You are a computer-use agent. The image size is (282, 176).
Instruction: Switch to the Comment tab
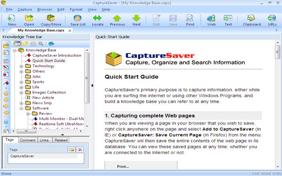[x=27, y=140]
